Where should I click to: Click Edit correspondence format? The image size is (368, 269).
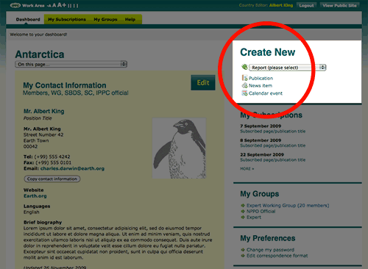[x=277, y=256]
